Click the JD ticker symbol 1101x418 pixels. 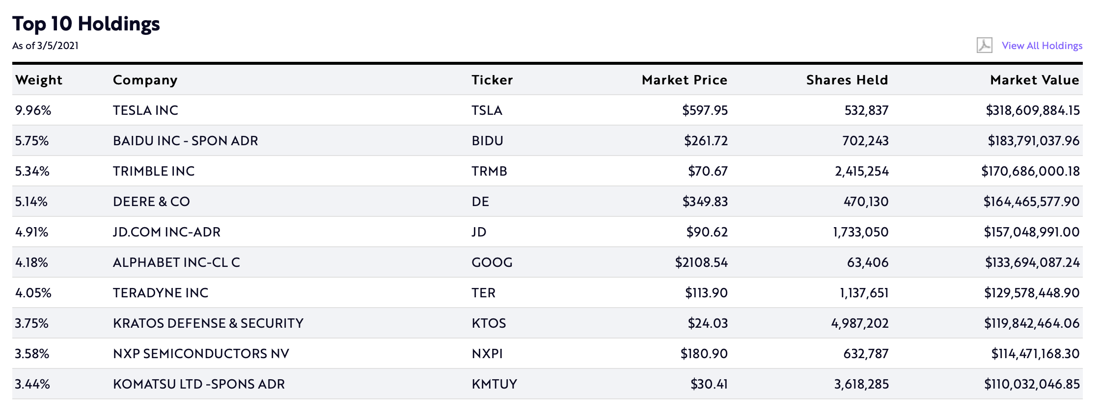point(479,232)
